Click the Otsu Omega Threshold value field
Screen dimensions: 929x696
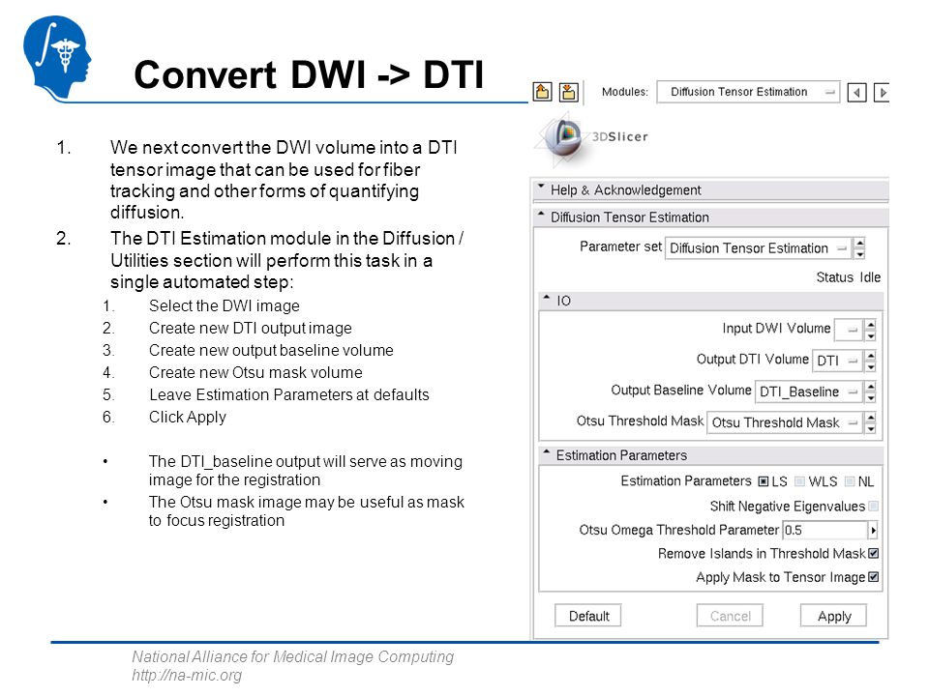pyautogui.click(x=824, y=531)
